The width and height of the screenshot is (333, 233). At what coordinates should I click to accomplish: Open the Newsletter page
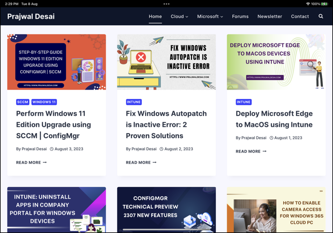[x=270, y=16]
